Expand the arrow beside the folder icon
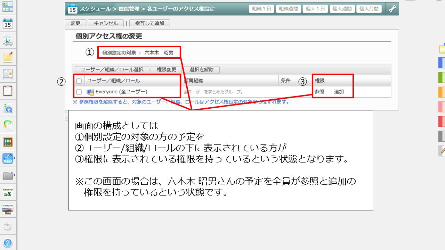This screenshot has width=445, height=250. [x=14, y=175]
